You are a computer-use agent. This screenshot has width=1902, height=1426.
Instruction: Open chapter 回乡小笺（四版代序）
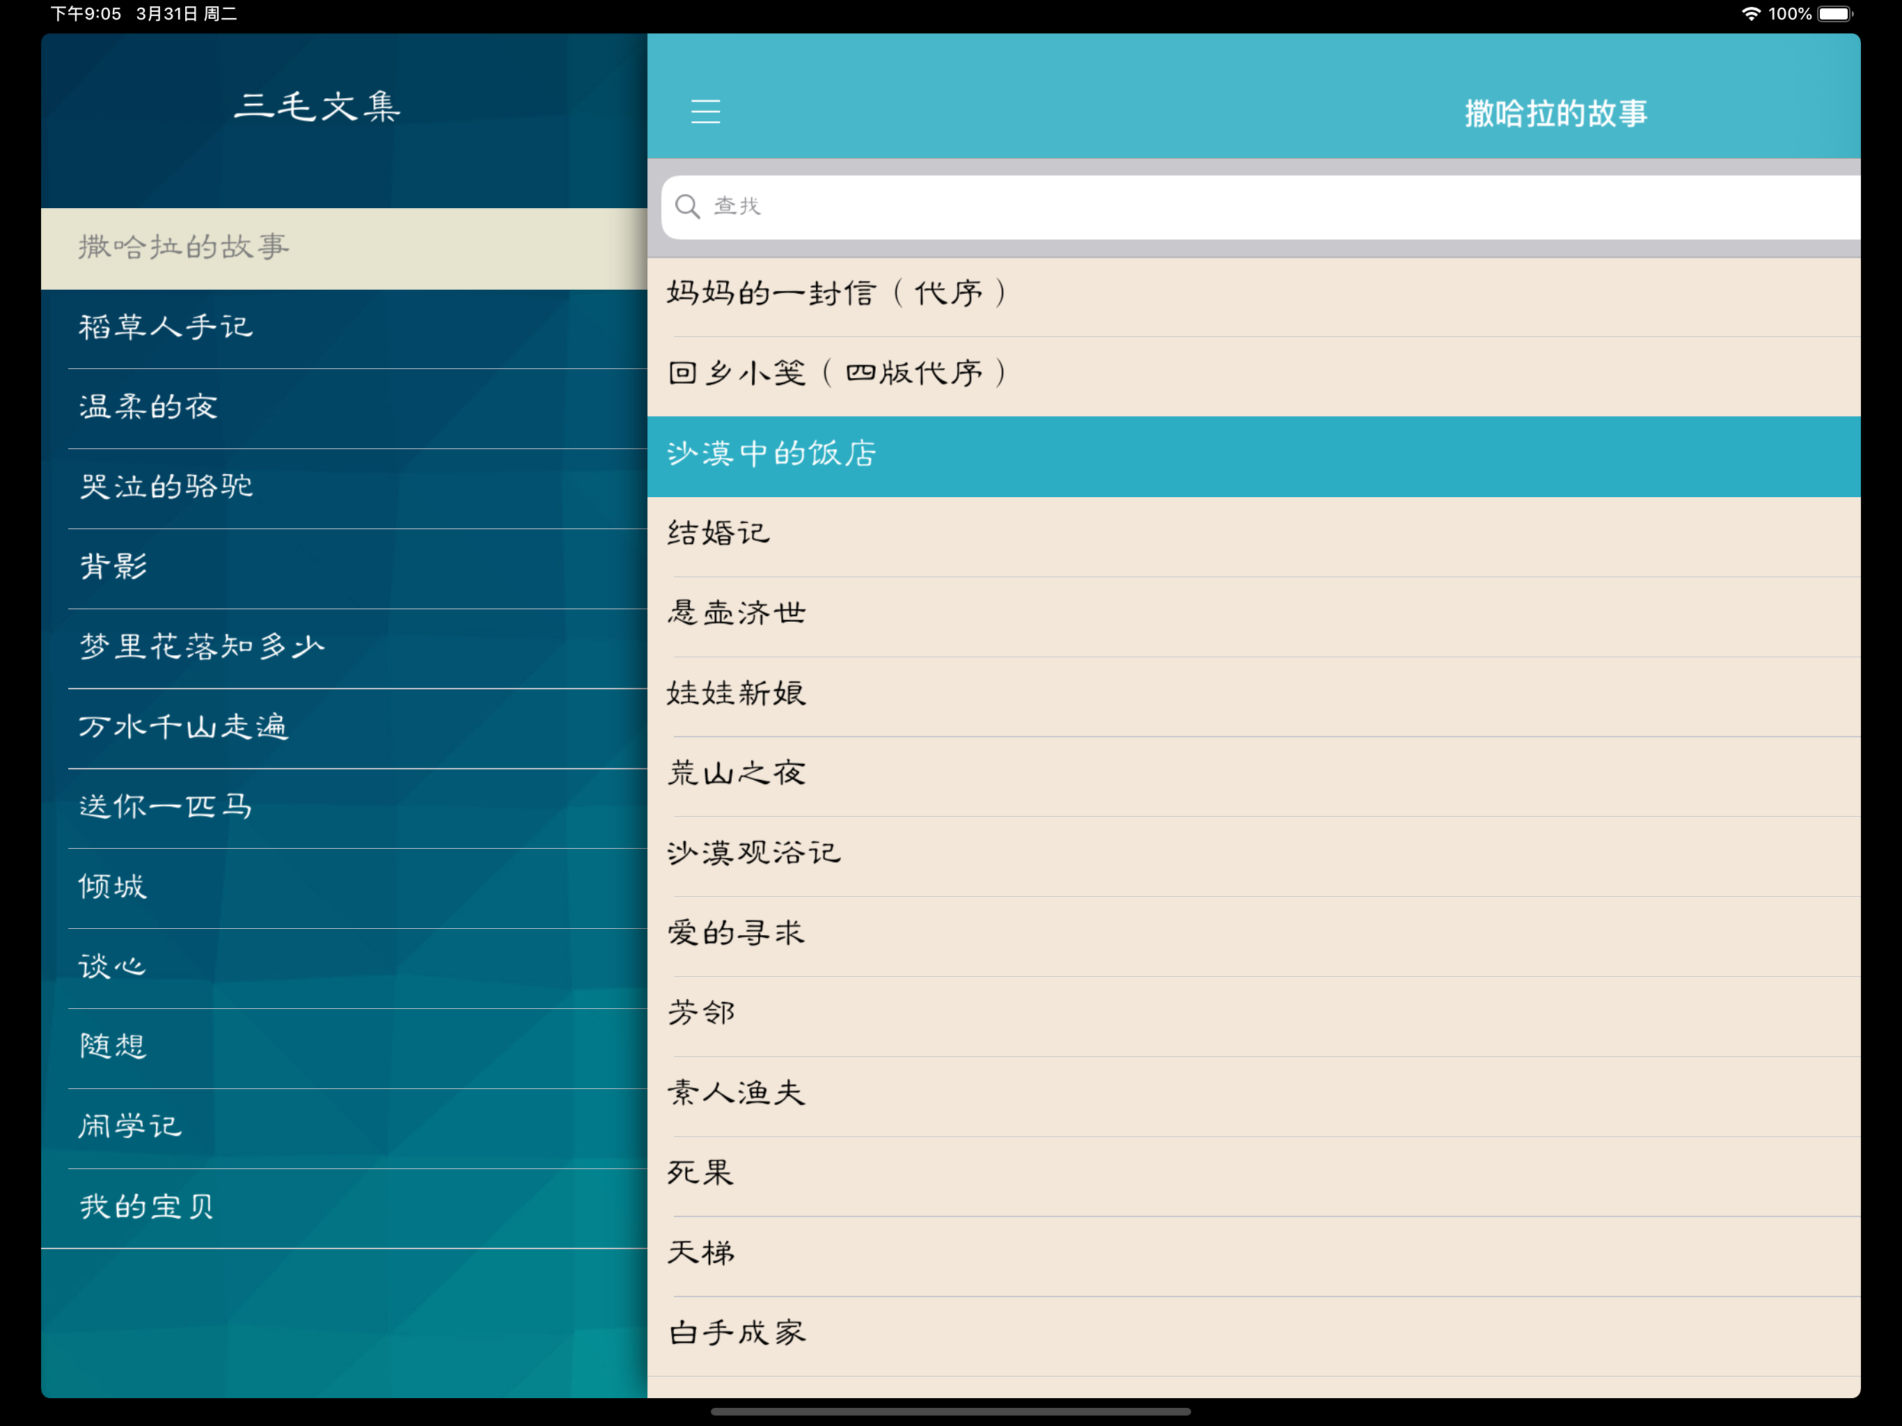1254,377
